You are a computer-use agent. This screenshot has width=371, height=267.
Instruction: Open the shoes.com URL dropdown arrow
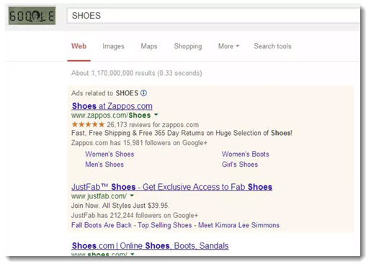[133, 254]
